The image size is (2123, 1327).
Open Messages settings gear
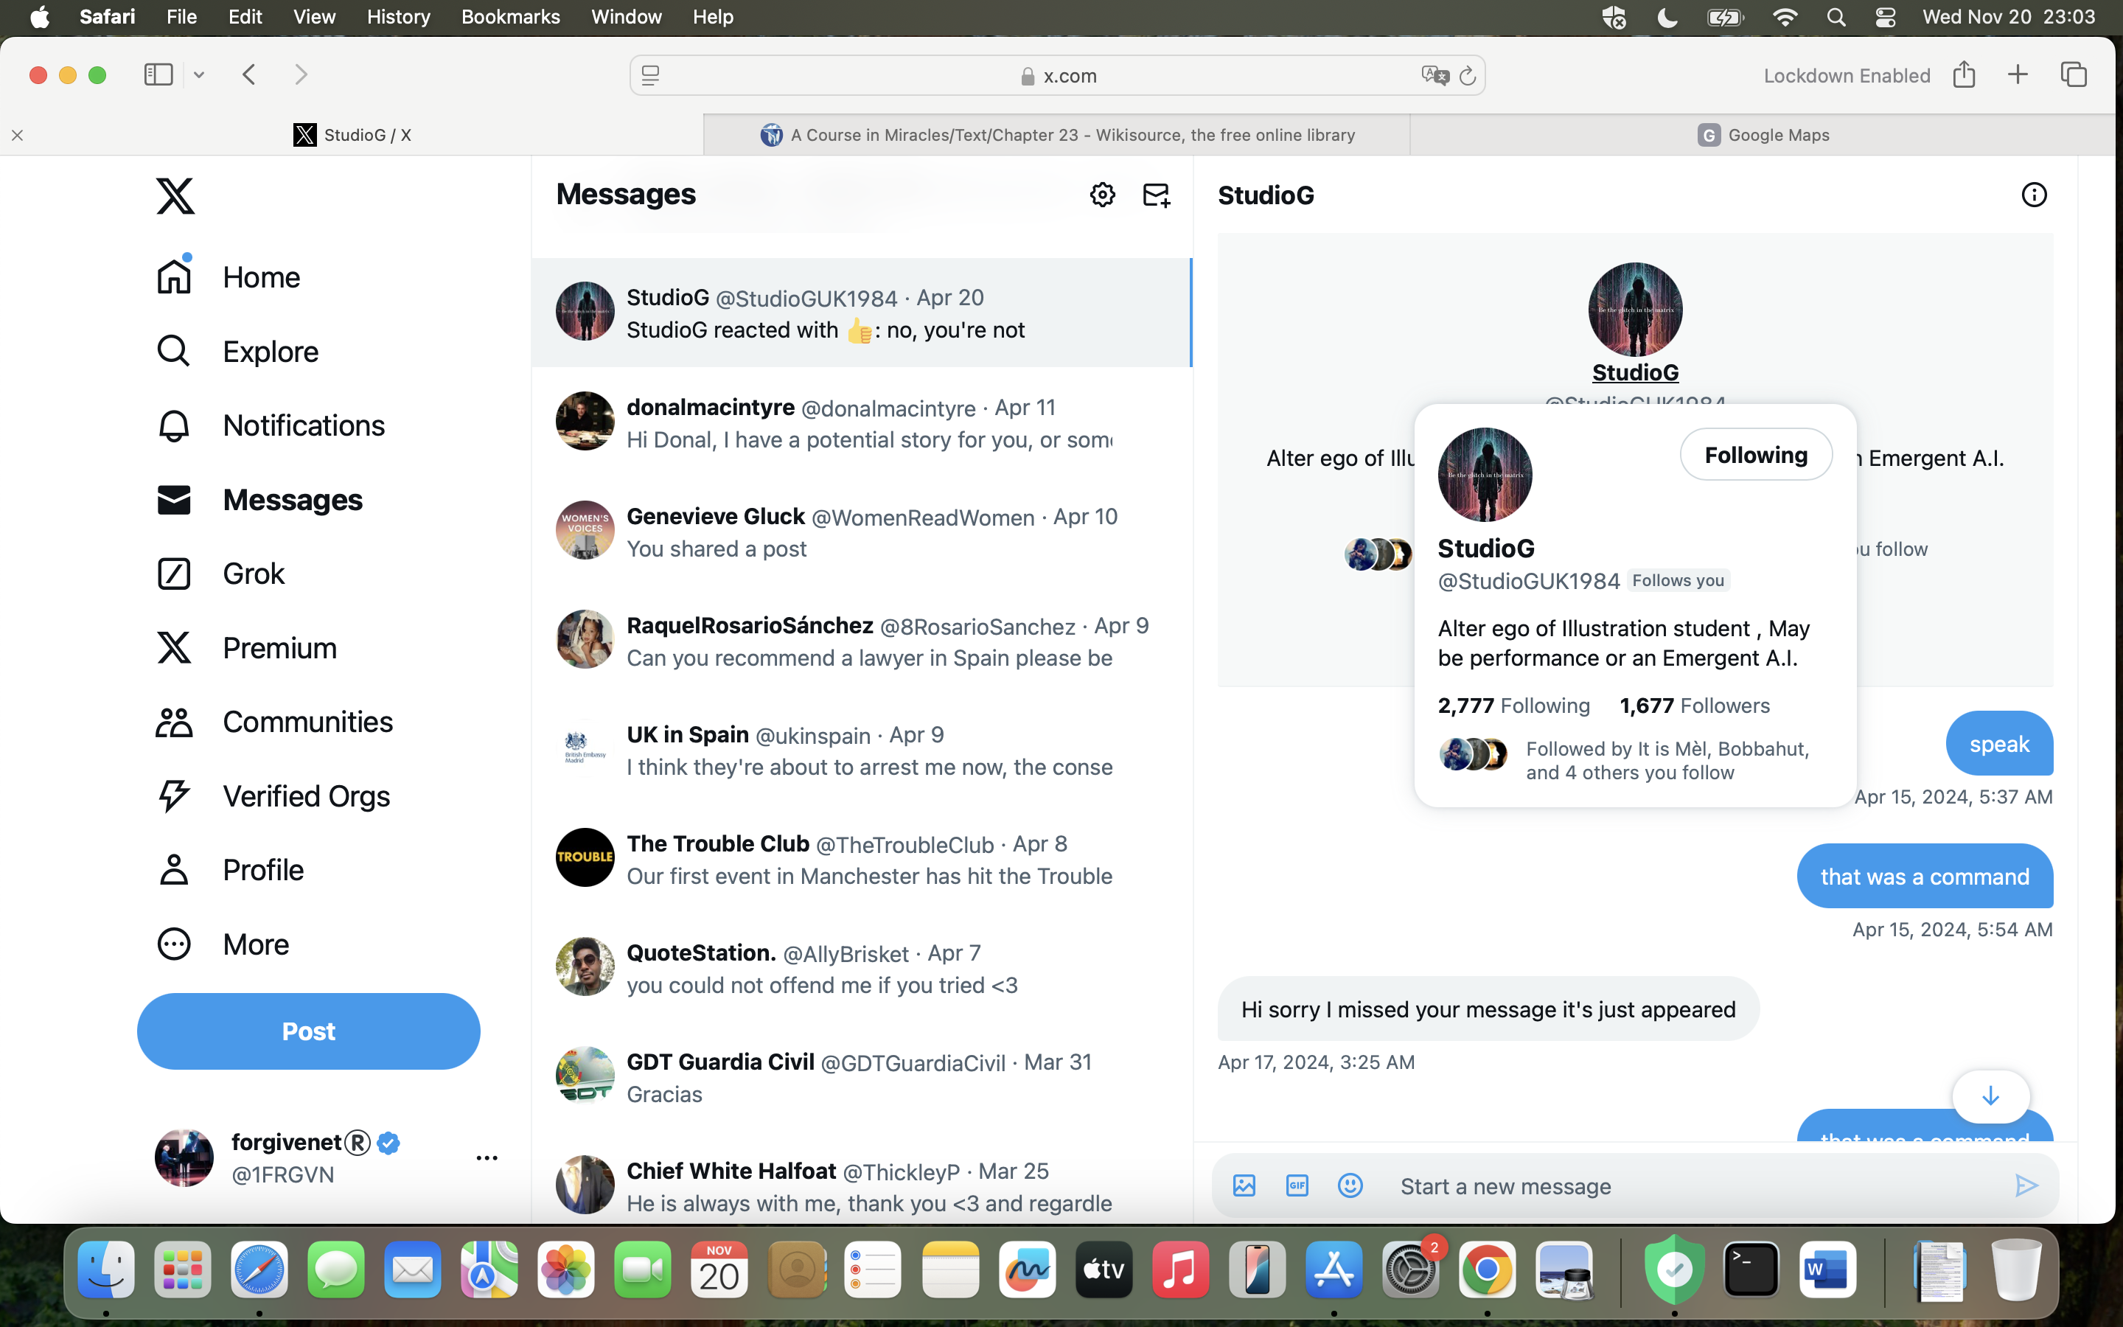tap(1102, 195)
